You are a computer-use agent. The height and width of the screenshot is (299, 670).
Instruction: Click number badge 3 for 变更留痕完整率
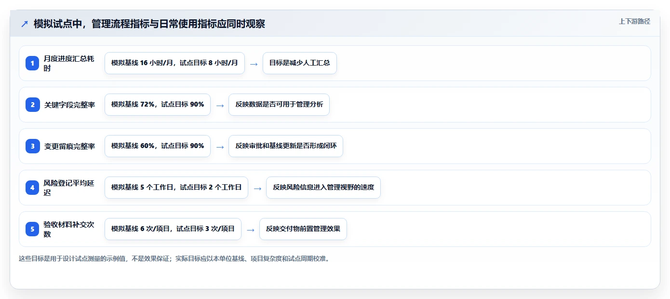32,146
